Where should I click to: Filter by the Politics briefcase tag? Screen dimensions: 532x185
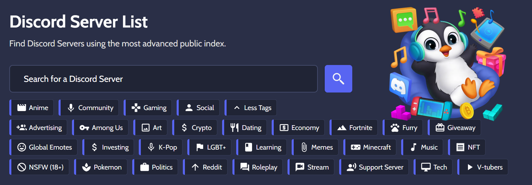(155, 167)
